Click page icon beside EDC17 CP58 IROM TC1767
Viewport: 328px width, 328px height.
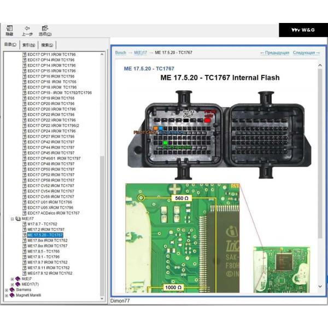pyautogui.click(x=25, y=180)
